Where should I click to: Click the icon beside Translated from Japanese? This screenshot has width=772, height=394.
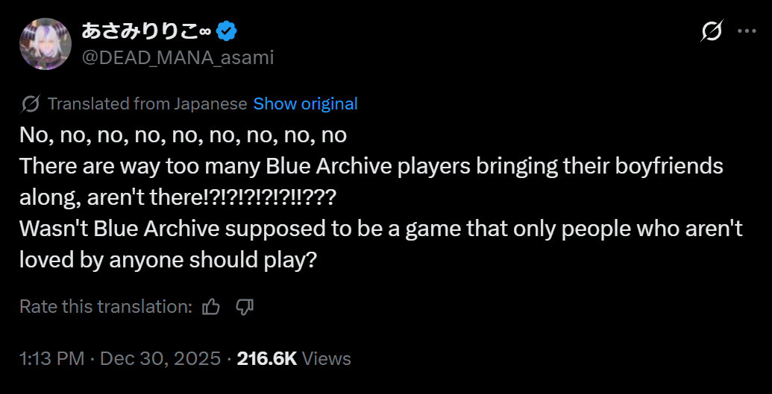[x=31, y=104]
